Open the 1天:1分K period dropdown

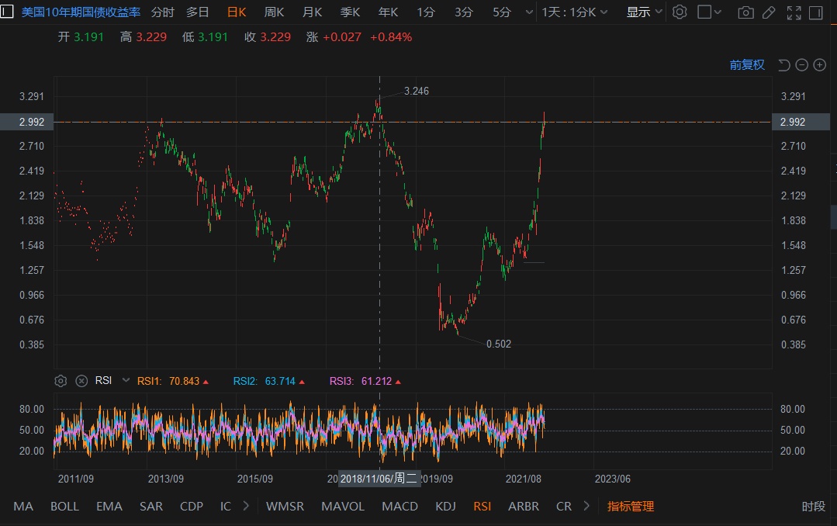(x=574, y=12)
